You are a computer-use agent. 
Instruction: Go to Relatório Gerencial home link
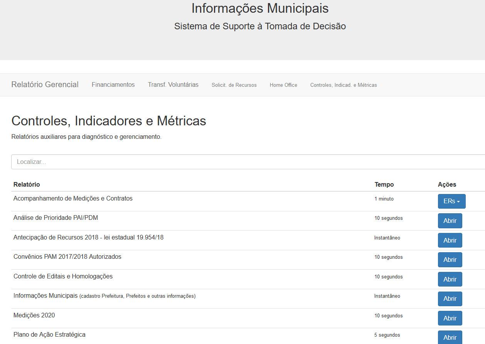point(45,84)
